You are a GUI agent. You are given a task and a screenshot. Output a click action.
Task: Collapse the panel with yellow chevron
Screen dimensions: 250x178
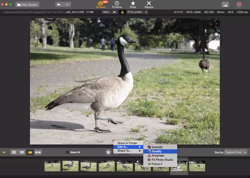[4, 152]
